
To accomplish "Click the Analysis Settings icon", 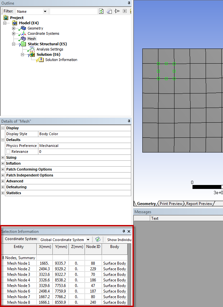I will tap(32, 49).
